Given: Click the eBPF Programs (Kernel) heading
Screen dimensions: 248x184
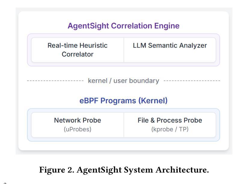Looking at the screenshot, I should click(x=124, y=101).
